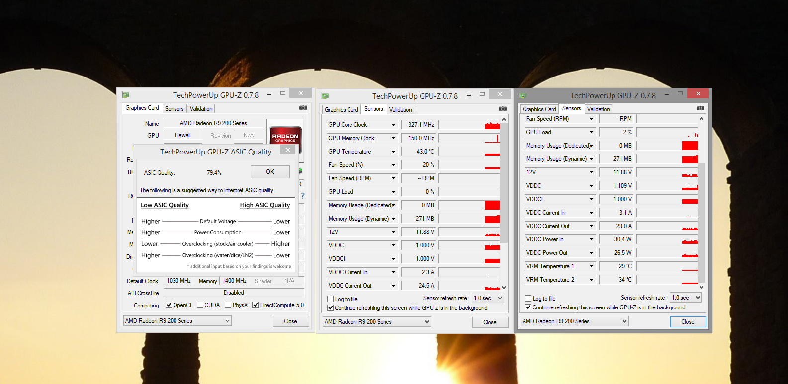This screenshot has width=788, height=384.
Task: Enable Log to file in right window
Action: [x=528, y=299]
